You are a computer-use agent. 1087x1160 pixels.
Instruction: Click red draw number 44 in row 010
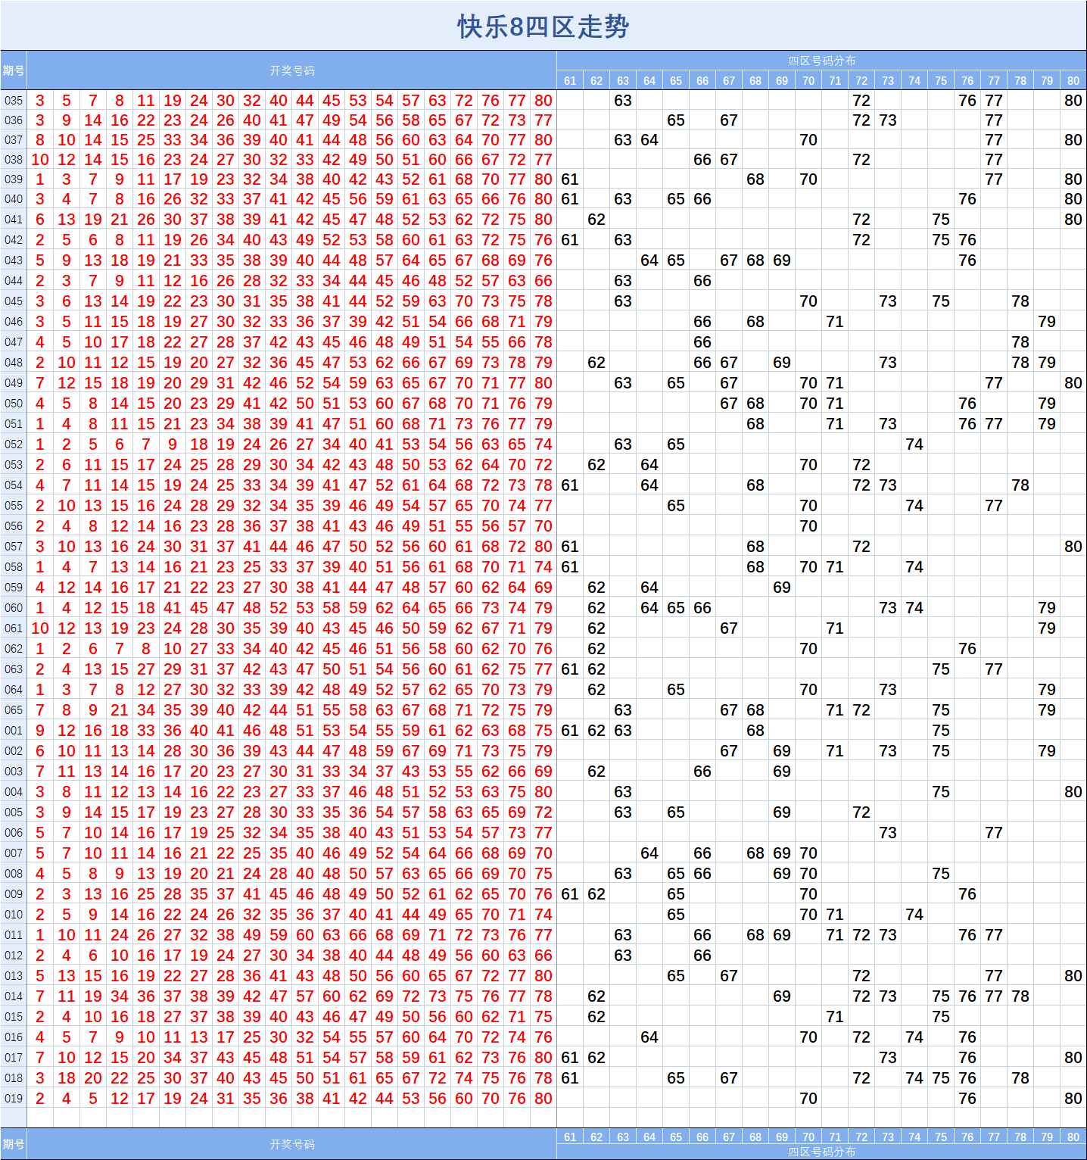(x=411, y=915)
